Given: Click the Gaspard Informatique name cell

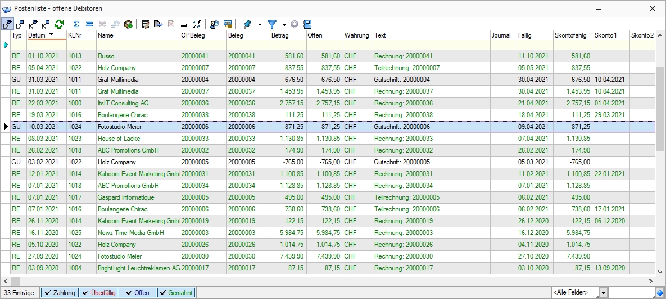Looking at the screenshot, I should tap(138, 197).
